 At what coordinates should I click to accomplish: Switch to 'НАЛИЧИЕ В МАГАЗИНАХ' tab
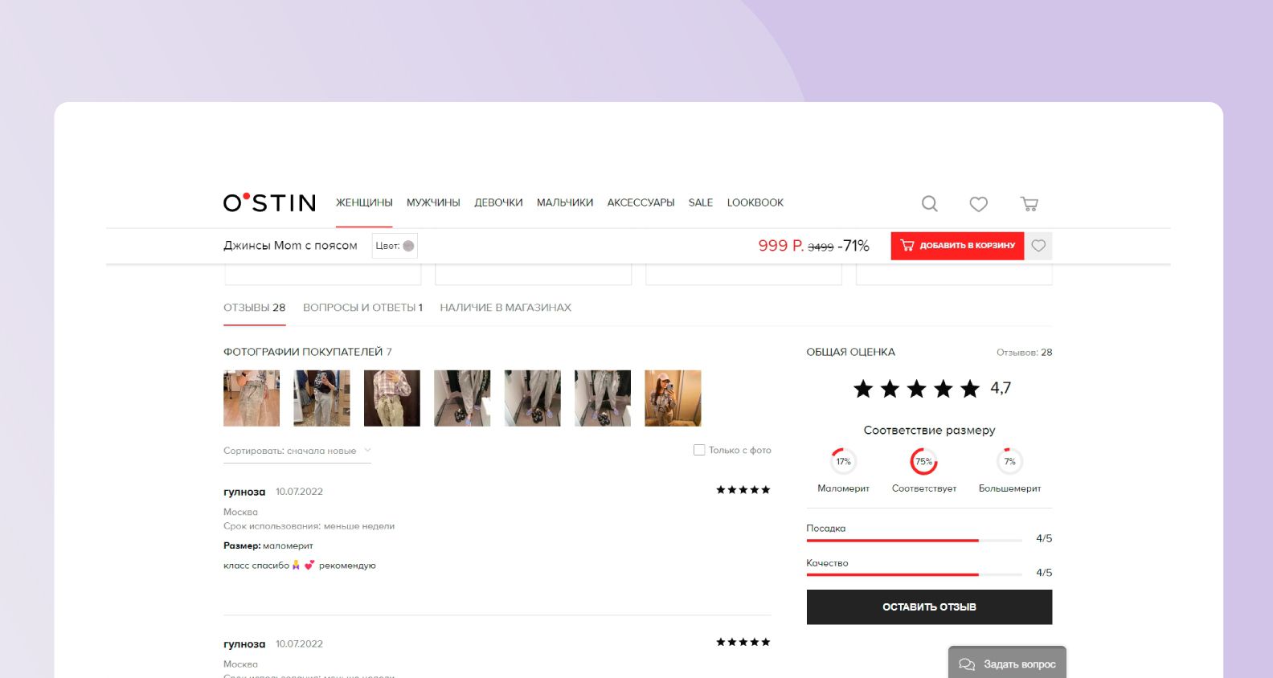click(x=506, y=308)
